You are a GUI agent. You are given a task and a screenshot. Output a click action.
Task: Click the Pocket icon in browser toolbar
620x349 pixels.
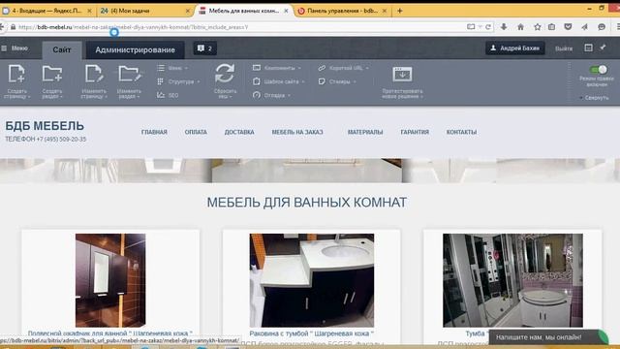(569, 27)
